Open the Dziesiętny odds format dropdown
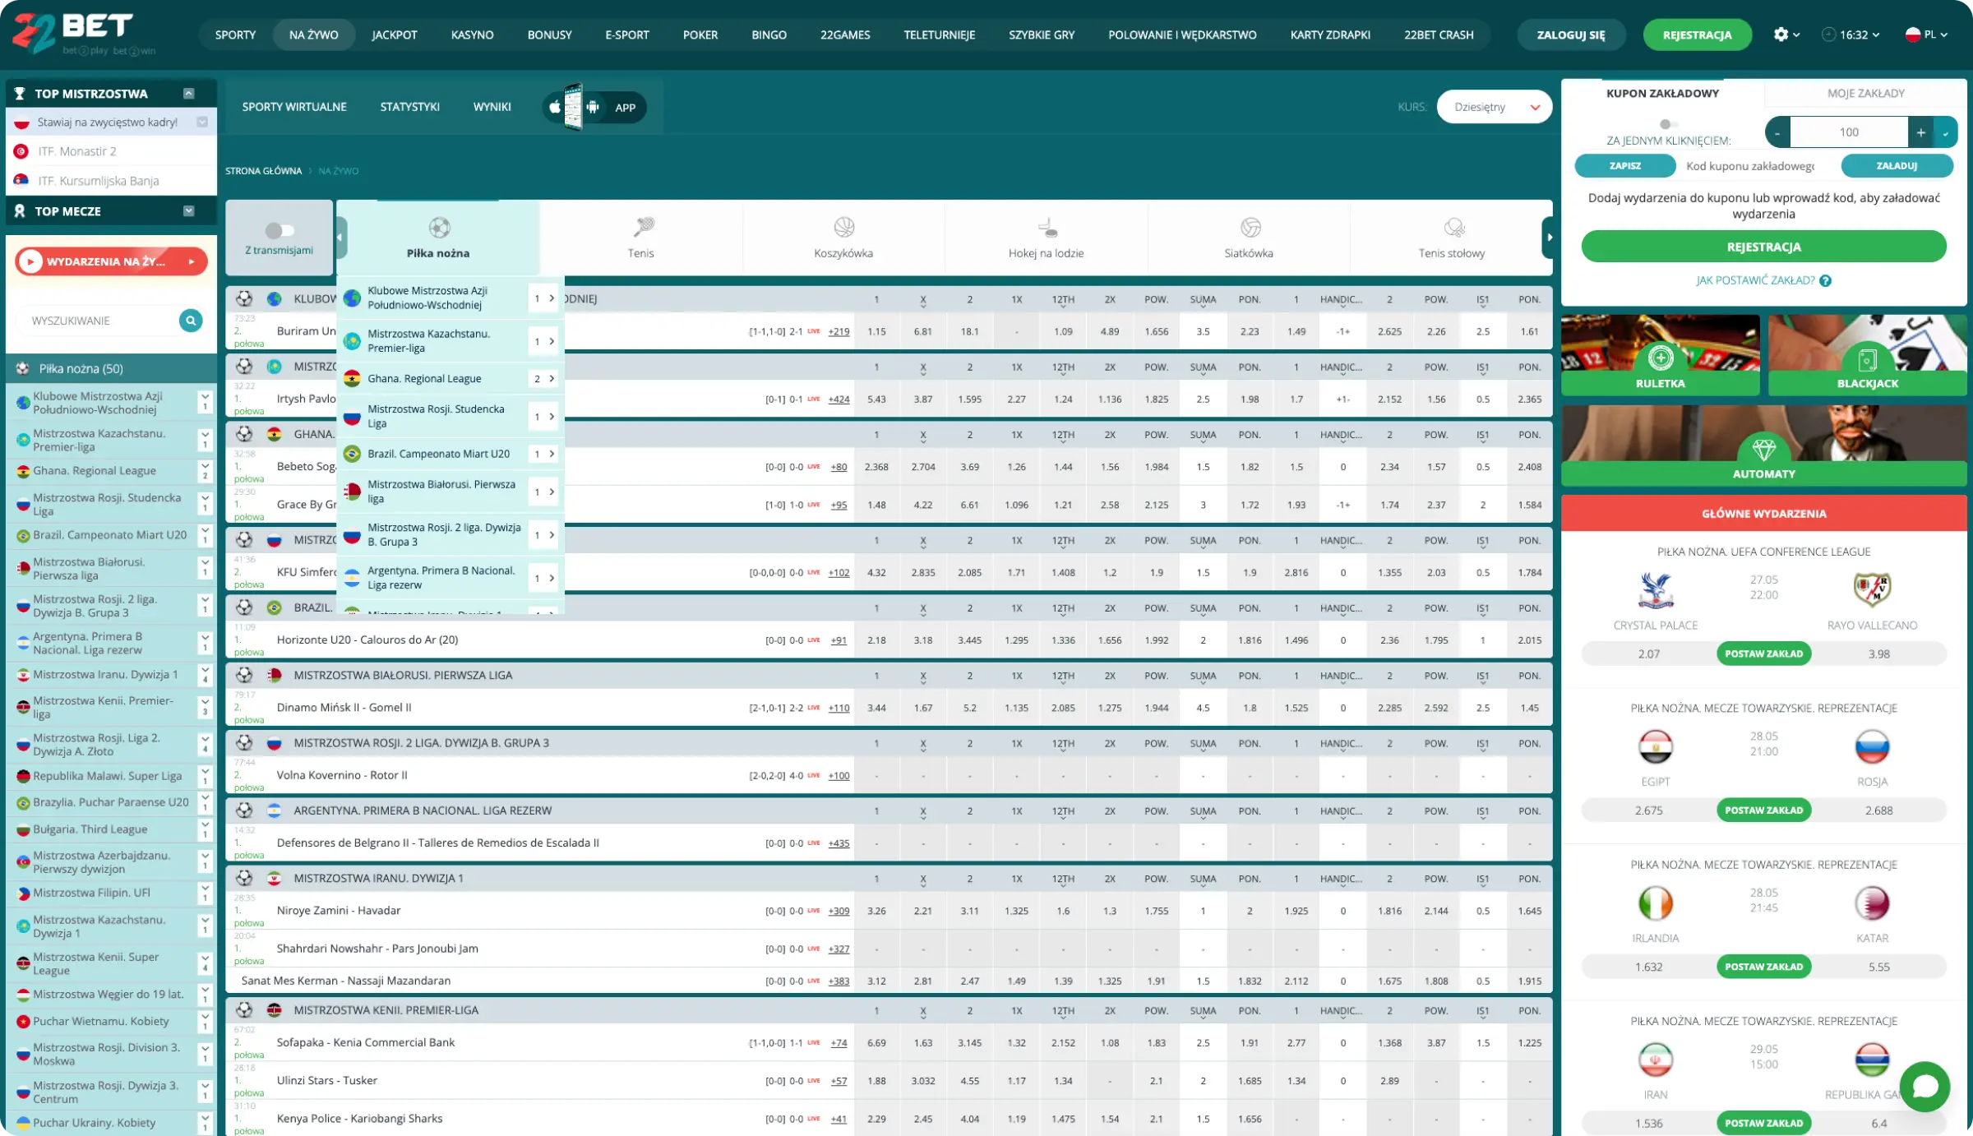This screenshot has width=1973, height=1136. (1495, 107)
